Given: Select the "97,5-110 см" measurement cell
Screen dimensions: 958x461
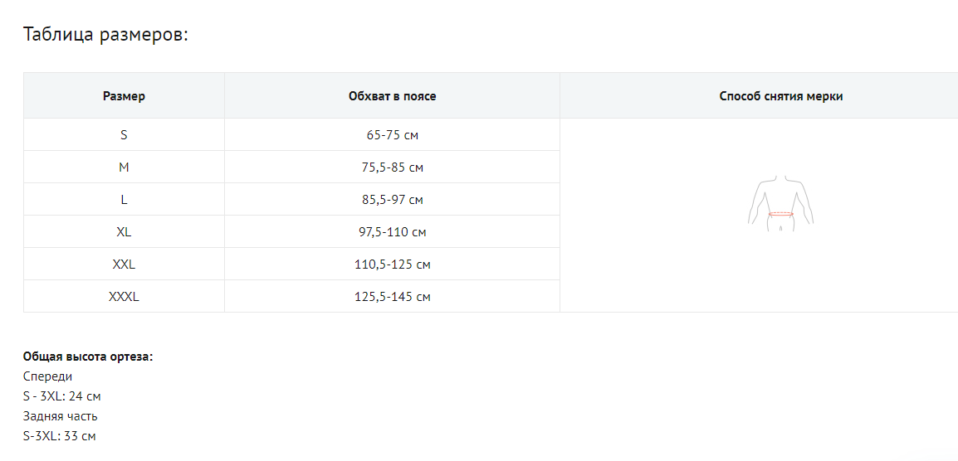Looking at the screenshot, I should tap(392, 232).
